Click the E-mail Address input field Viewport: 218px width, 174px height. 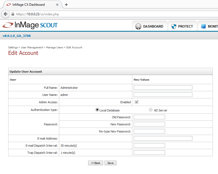(x=163, y=138)
